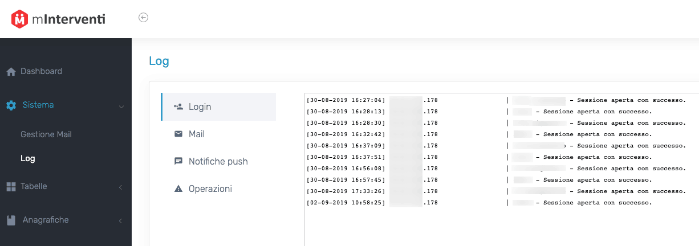Image resolution: width=699 pixels, height=246 pixels.
Task: Click the Operazioni warning triangle icon
Action: 178,188
